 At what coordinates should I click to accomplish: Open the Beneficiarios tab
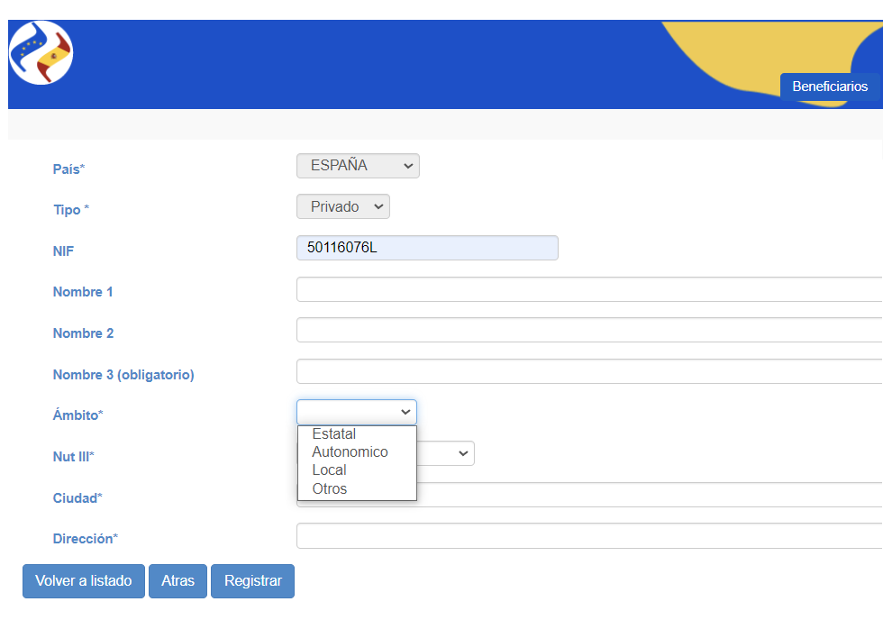829,87
